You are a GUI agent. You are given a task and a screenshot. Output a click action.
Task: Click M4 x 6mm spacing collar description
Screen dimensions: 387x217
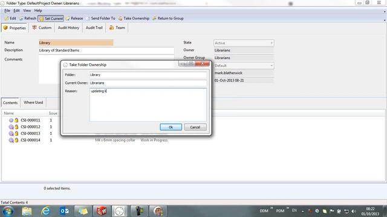pyautogui.click(x=115, y=140)
